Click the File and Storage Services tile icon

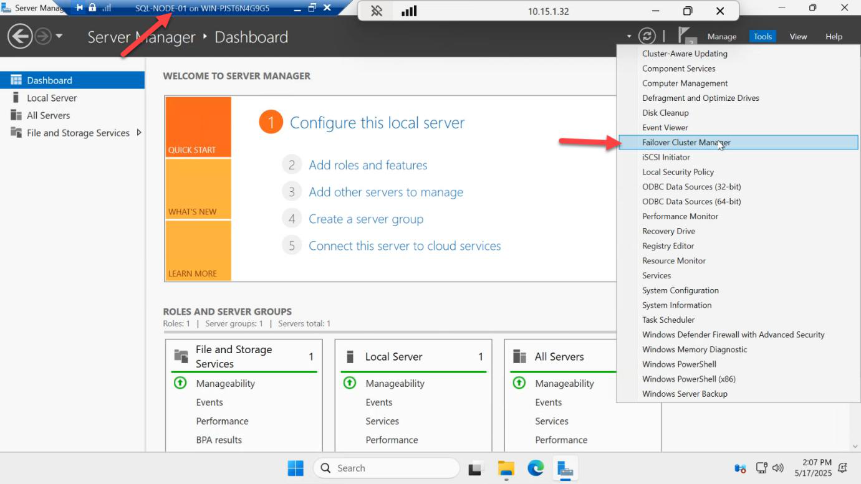(181, 356)
